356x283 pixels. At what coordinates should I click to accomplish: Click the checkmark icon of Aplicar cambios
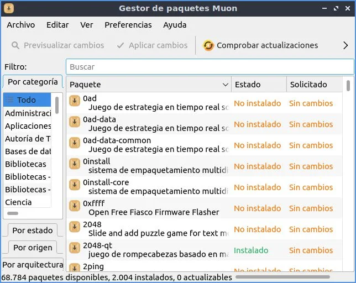[x=121, y=45]
